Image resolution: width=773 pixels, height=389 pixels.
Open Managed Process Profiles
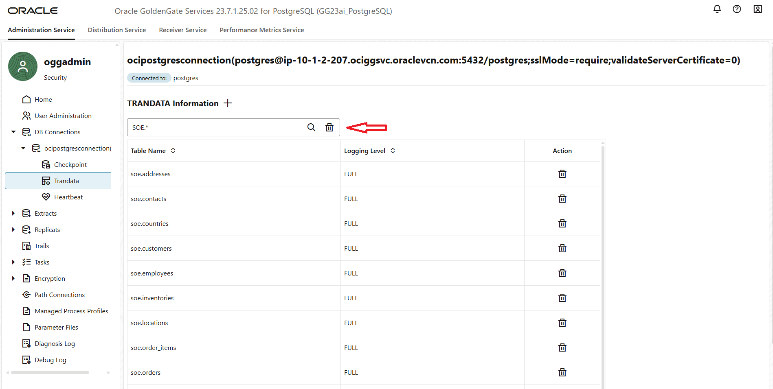(71, 311)
